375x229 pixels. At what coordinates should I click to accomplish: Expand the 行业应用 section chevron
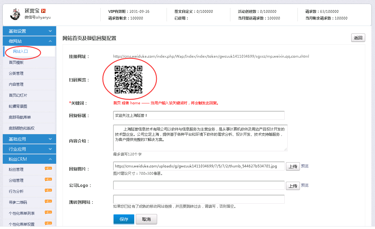point(50,149)
